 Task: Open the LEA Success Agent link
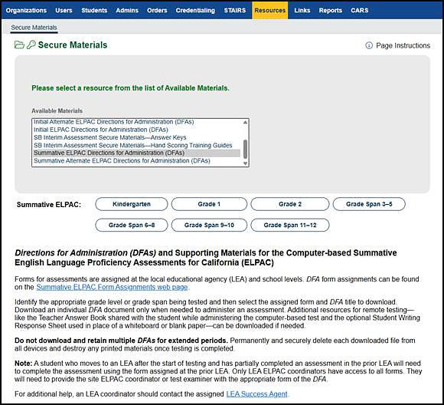(x=256, y=394)
